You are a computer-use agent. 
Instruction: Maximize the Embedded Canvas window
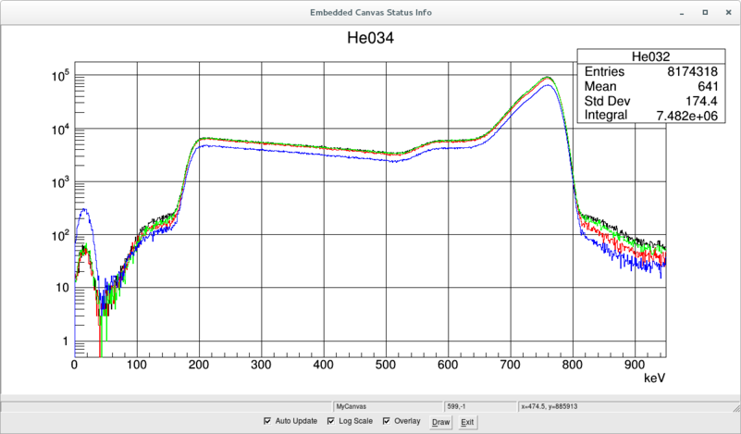tap(705, 12)
